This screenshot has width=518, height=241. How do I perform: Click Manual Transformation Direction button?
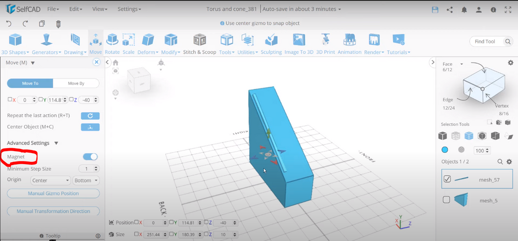click(53, 211)
